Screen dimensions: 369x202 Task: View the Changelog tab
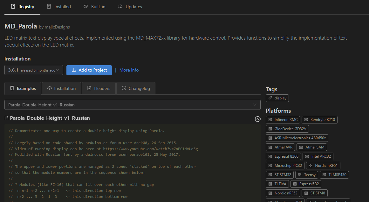pos(136,88)
